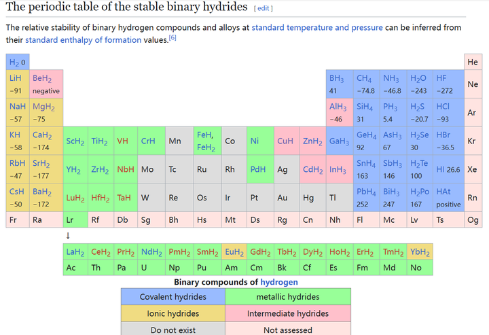Follow the hydrogen link in the legend title
This screenshot has width=489, height=335.
pyautogui.click(x=279, y=282)
